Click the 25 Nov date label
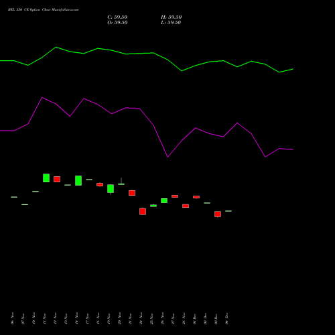335x335 pixels. coord(151,318)
